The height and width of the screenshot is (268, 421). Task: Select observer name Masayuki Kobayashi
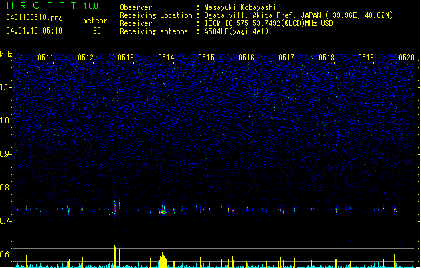(240, 7)
